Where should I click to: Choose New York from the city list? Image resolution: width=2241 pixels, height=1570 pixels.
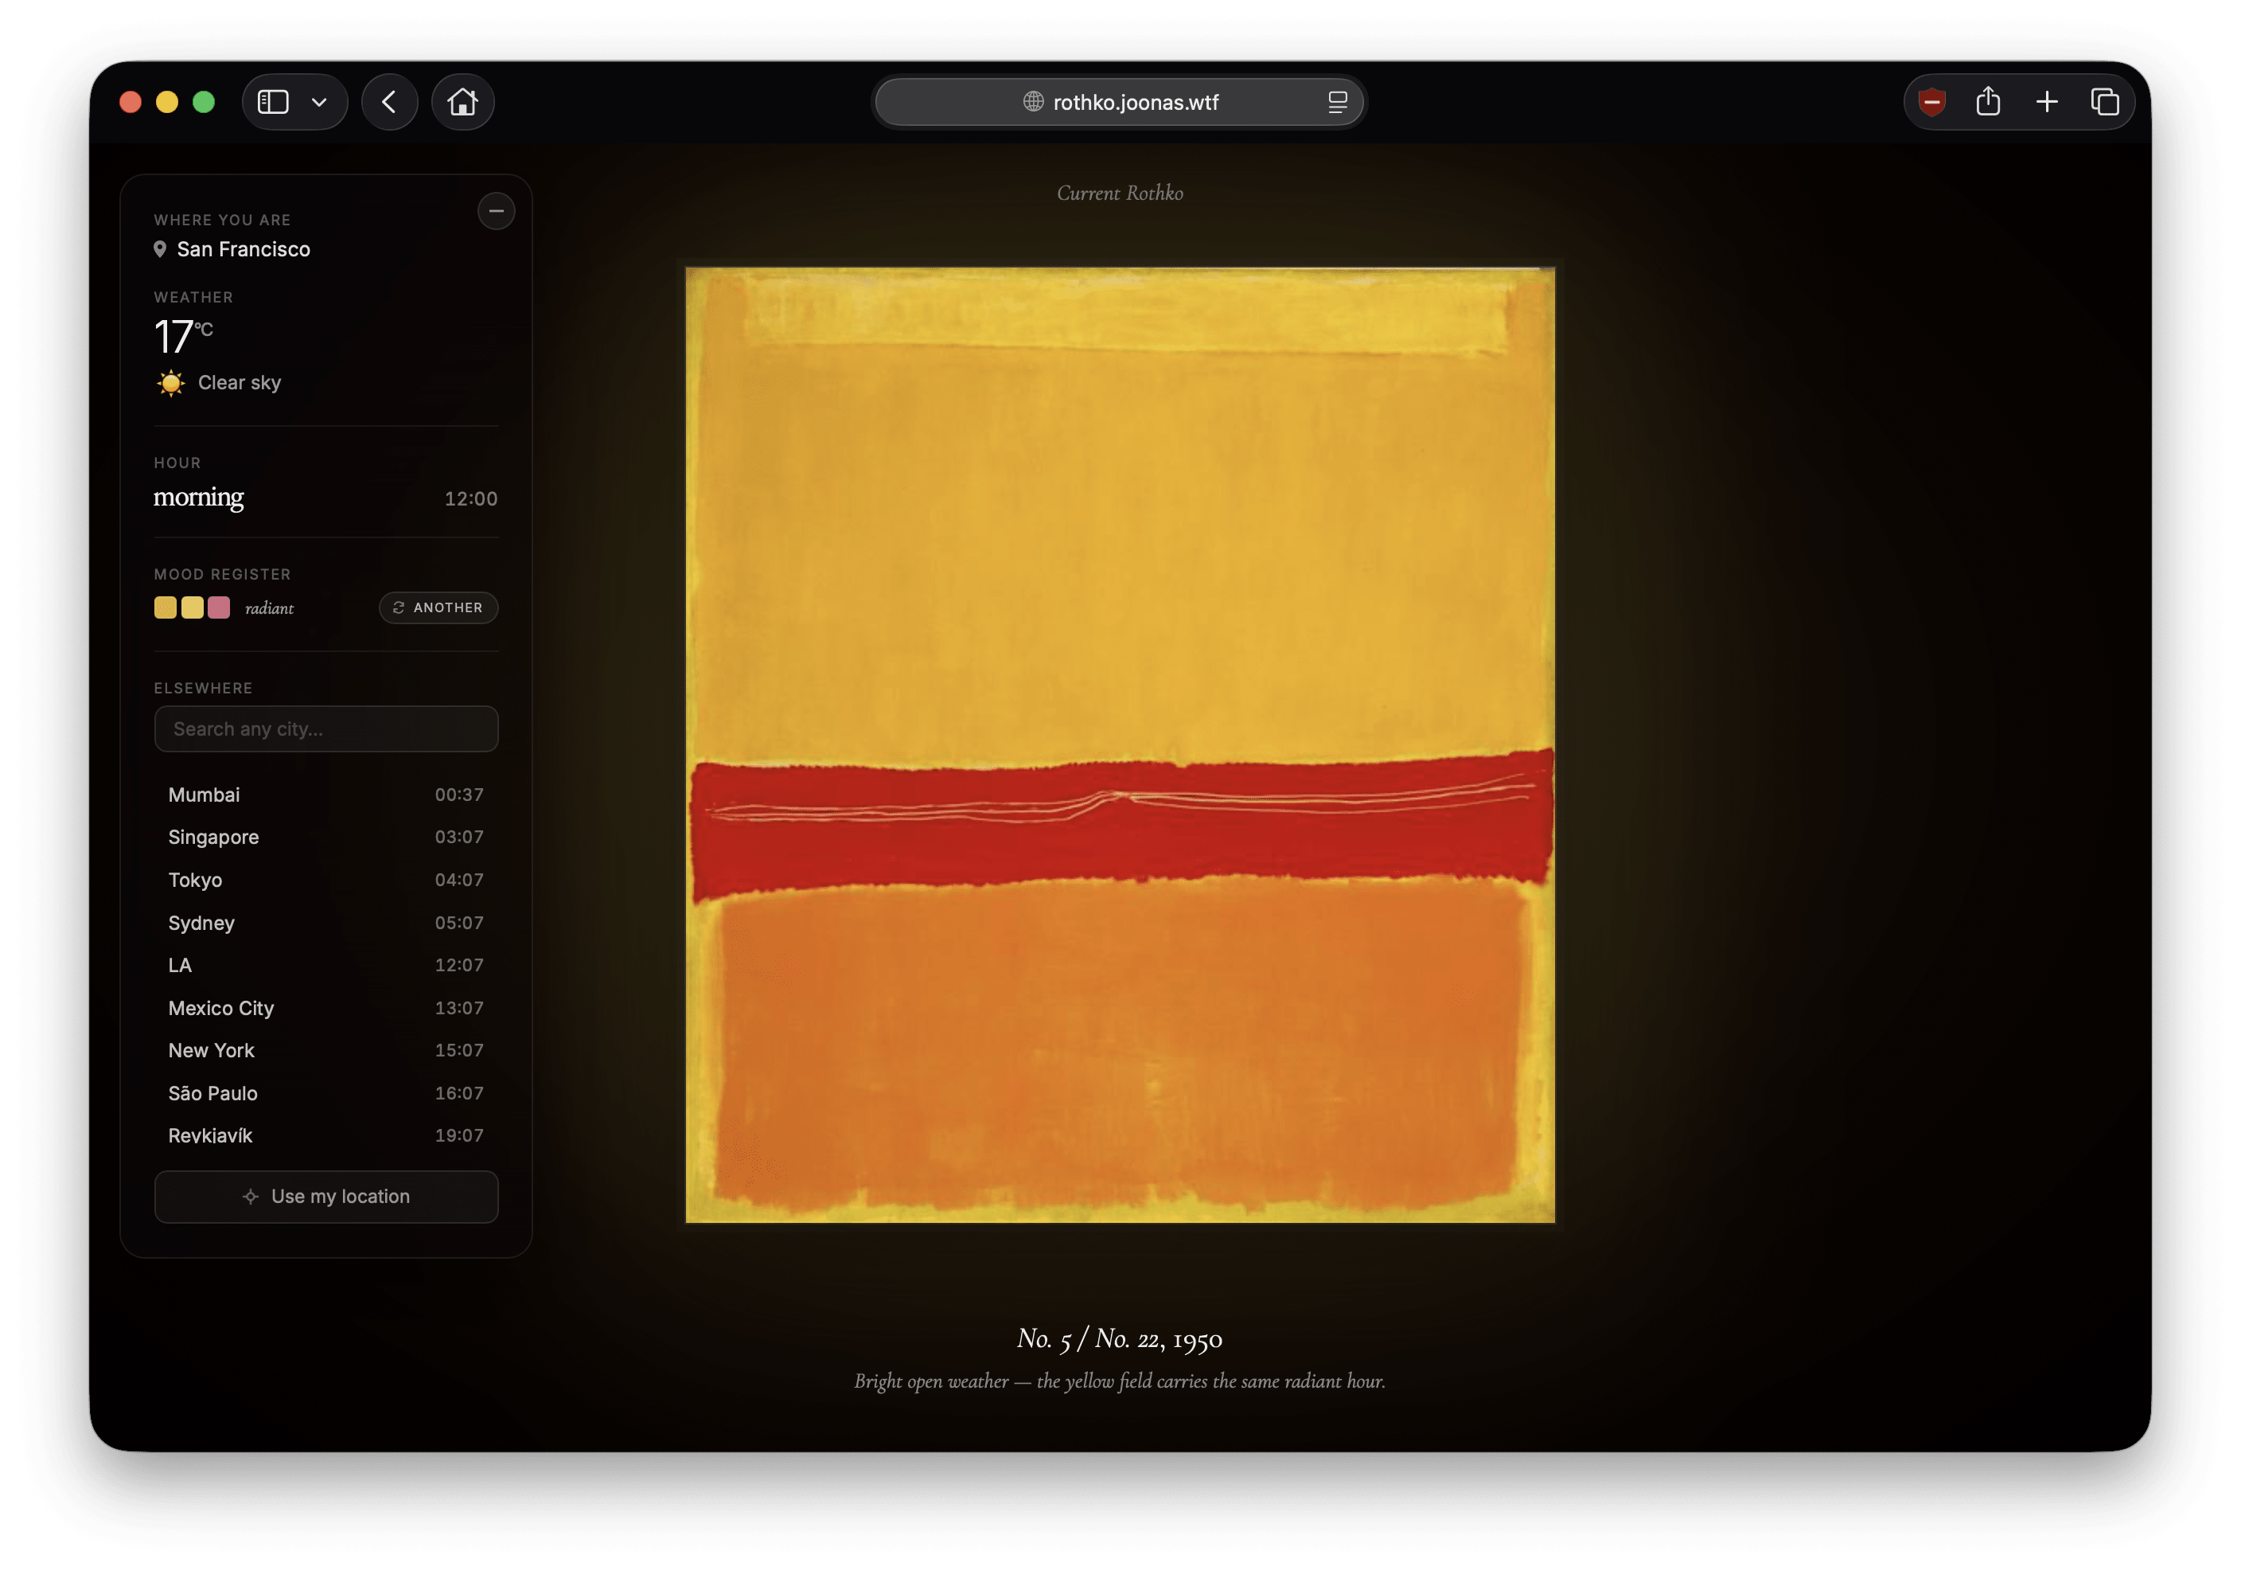326,1051
